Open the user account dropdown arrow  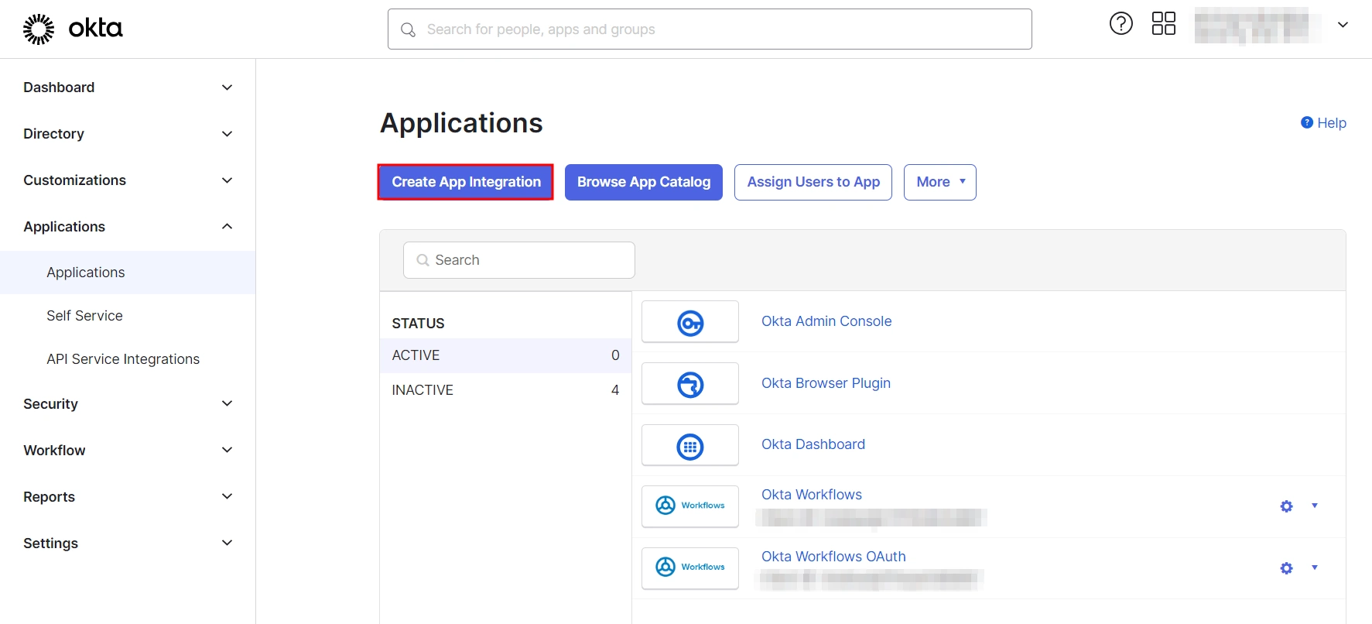(1343, 25)
